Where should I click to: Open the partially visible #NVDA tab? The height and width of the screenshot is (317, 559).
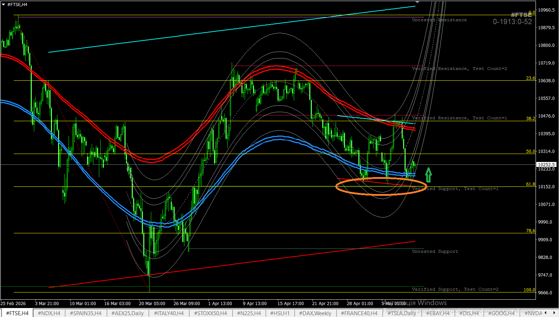click(x=533, y=313)
